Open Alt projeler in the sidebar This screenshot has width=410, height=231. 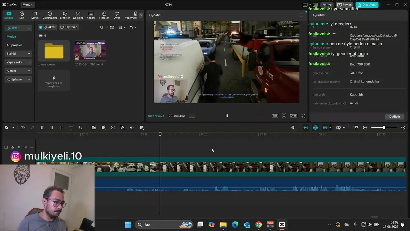(x=14, y=45)
